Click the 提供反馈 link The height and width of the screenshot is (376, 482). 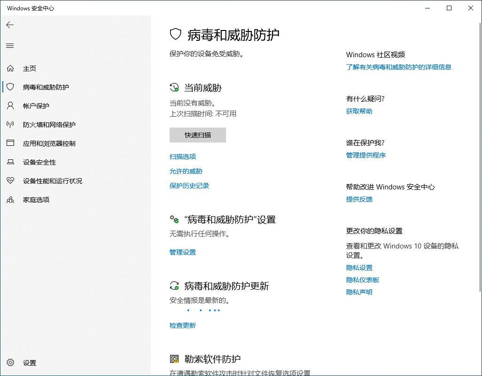[359, 199]
